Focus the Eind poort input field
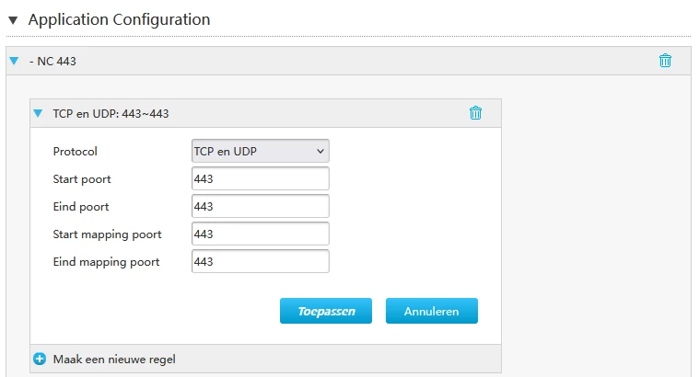The image size is (699, 377). click(x=261, y=206)
